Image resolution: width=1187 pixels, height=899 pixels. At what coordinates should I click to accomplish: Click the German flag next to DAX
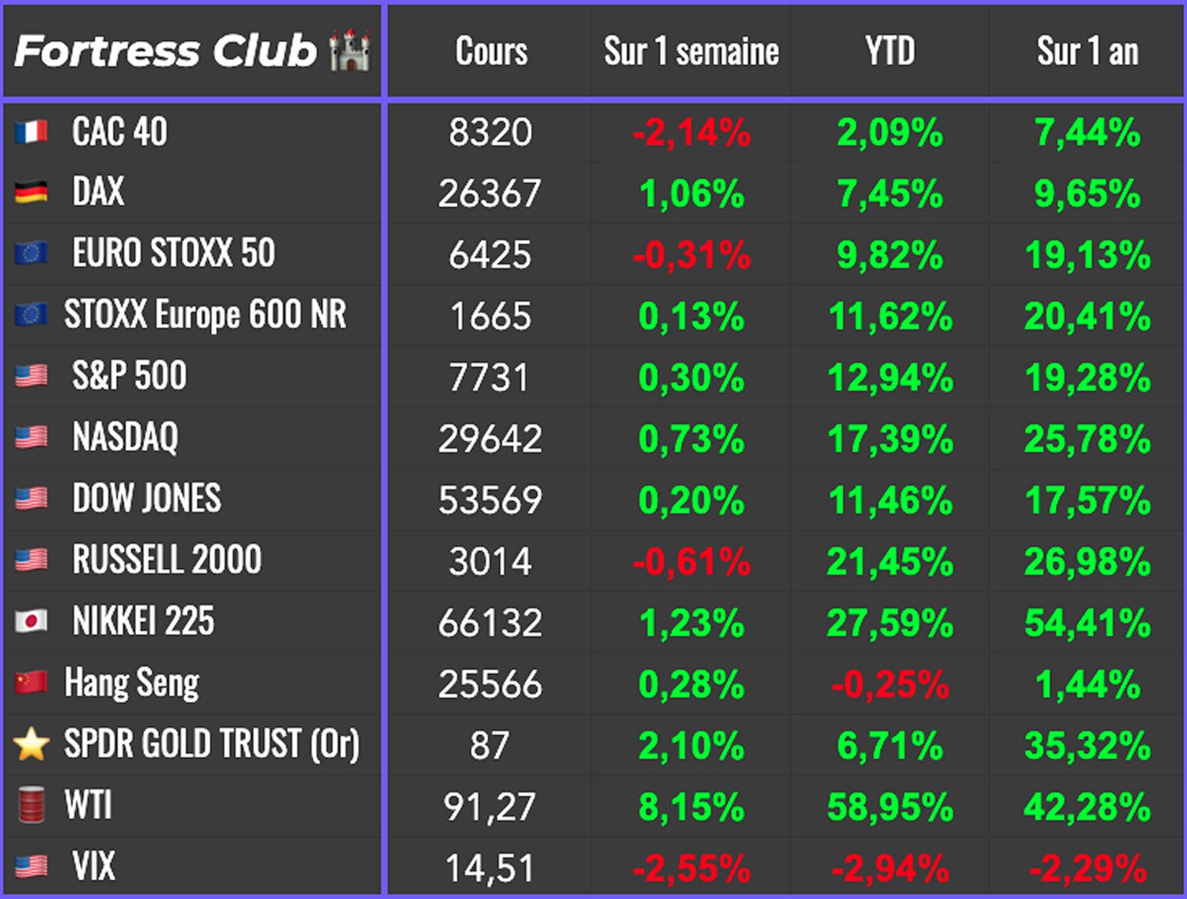point(31,192)
